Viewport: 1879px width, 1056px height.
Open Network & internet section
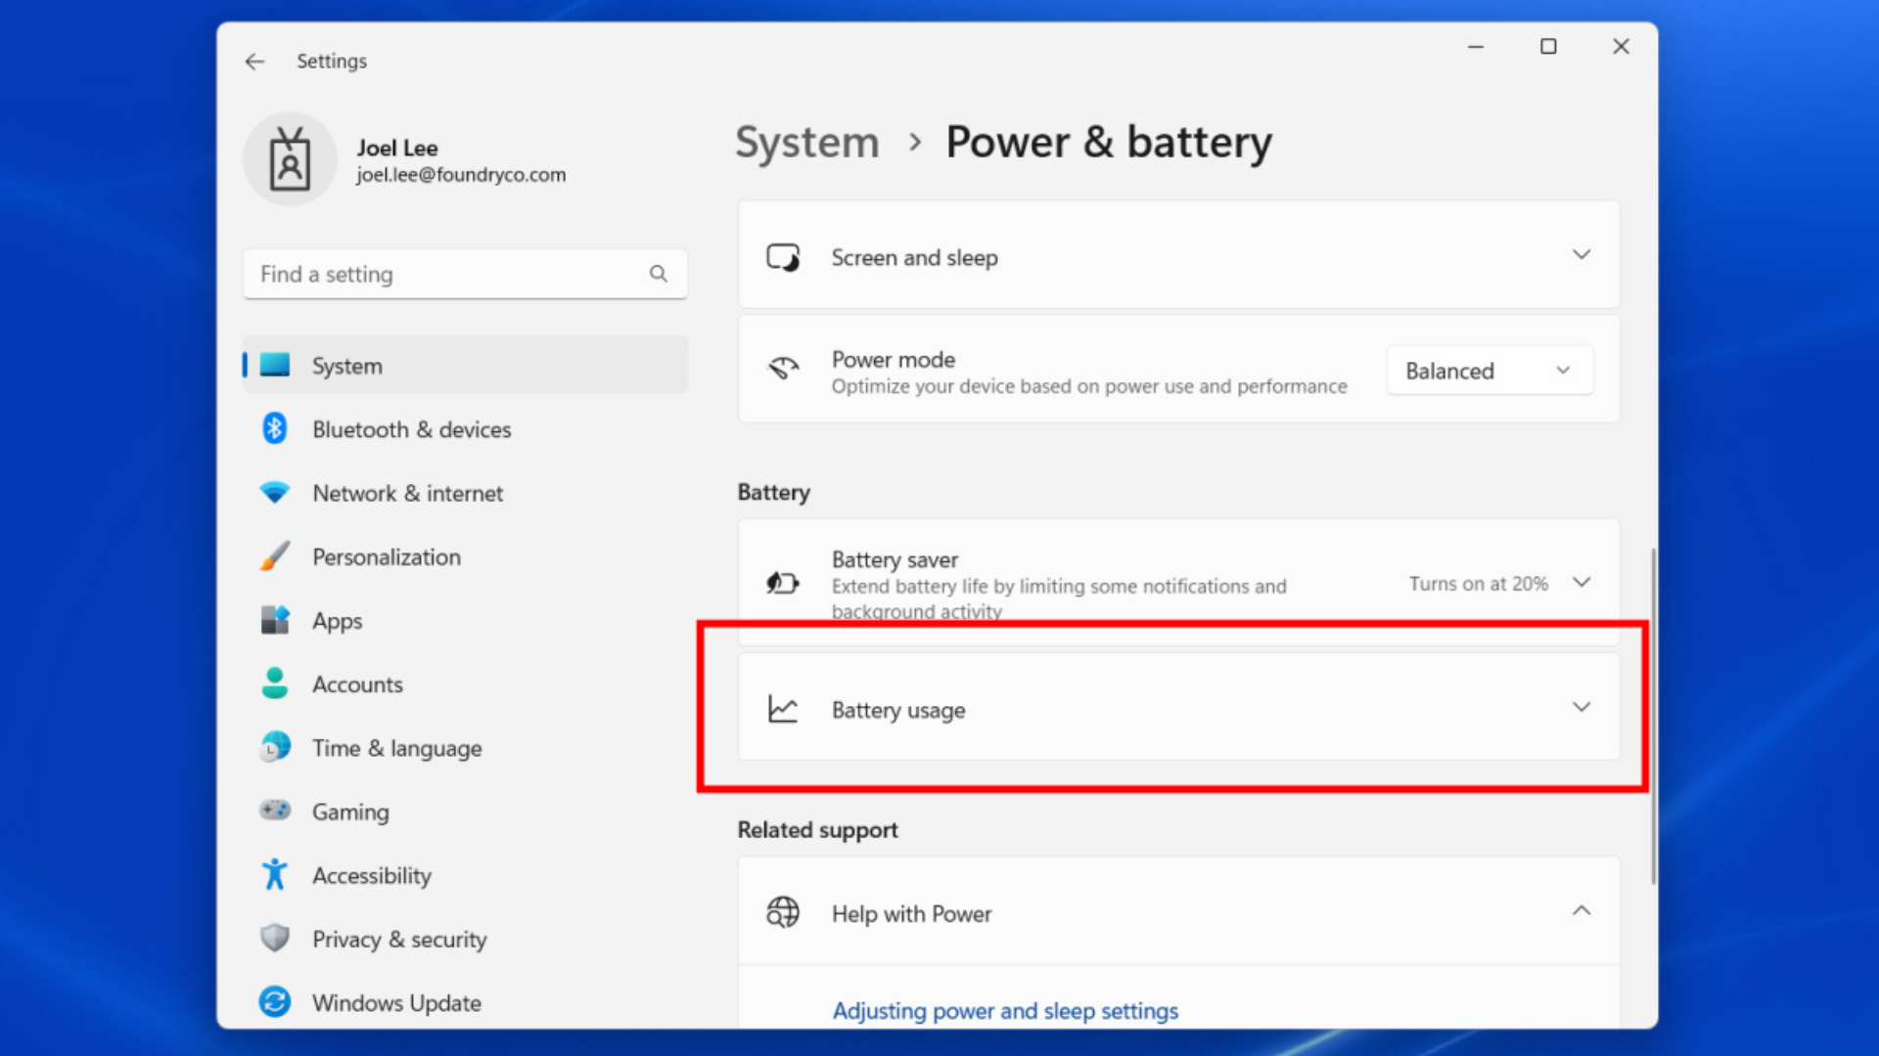click(x=407, y=493)
